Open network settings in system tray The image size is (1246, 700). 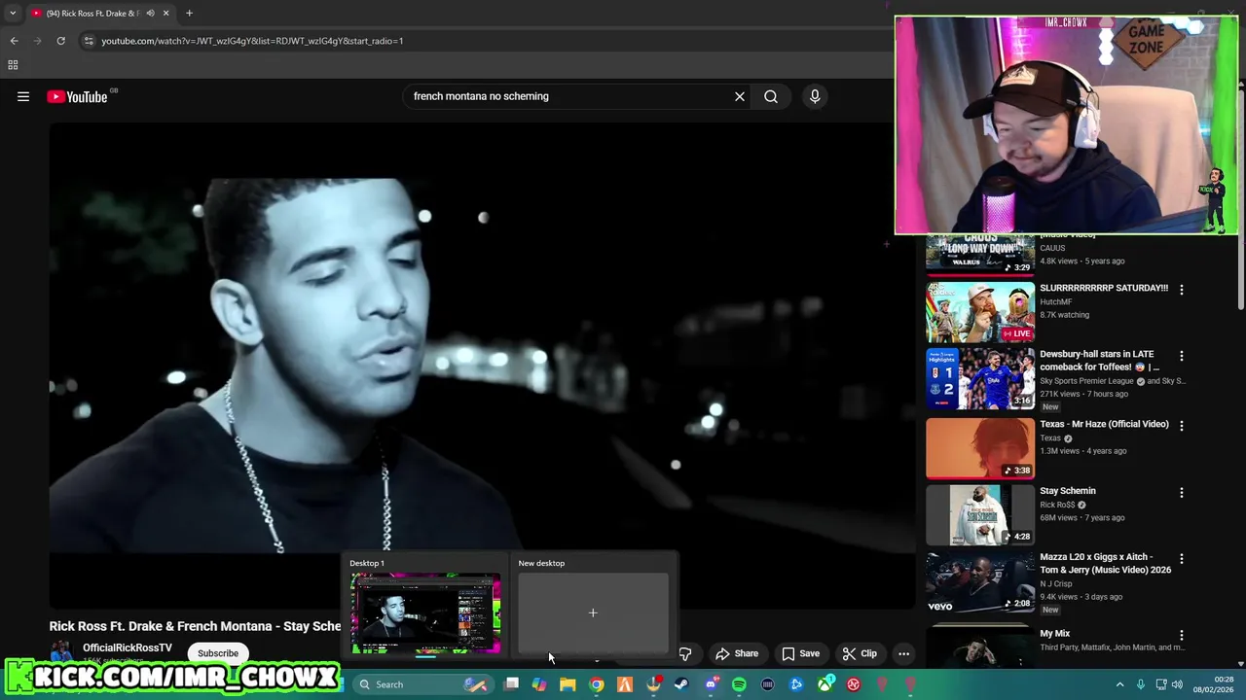pyautogui.click(x=1160, y=684)
